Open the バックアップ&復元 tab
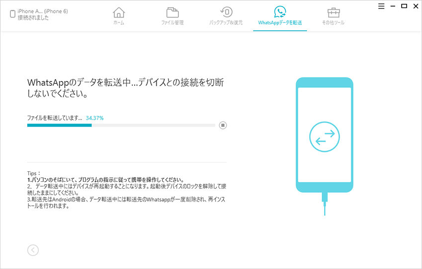The height and width of the screenshot is (269, 422). click(226, 16)
